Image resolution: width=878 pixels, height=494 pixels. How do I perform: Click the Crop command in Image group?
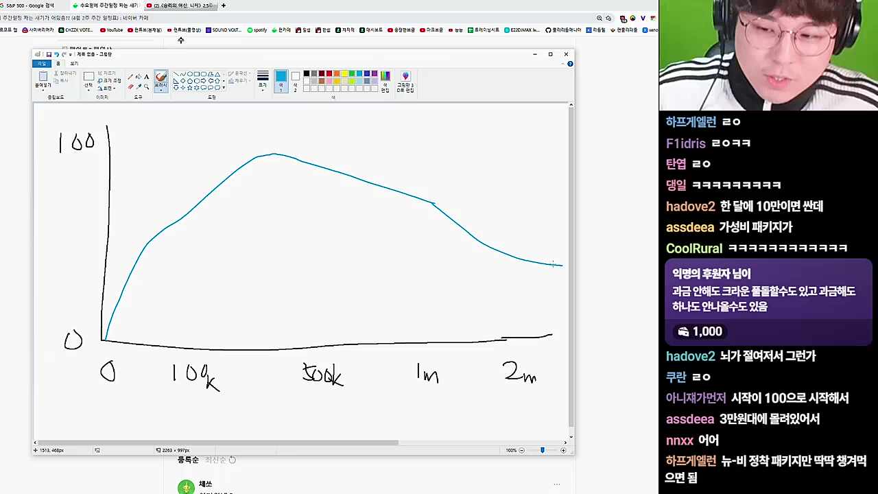pyautogui.click(x=106, y=73)
